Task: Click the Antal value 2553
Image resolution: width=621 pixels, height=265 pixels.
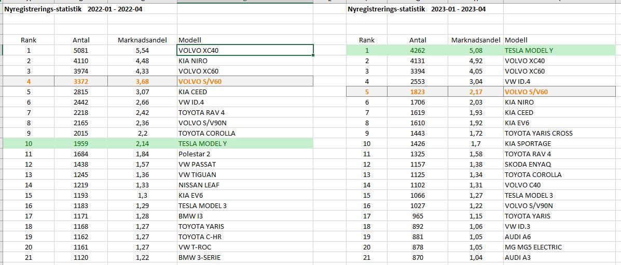Action: tap(418, 82)
